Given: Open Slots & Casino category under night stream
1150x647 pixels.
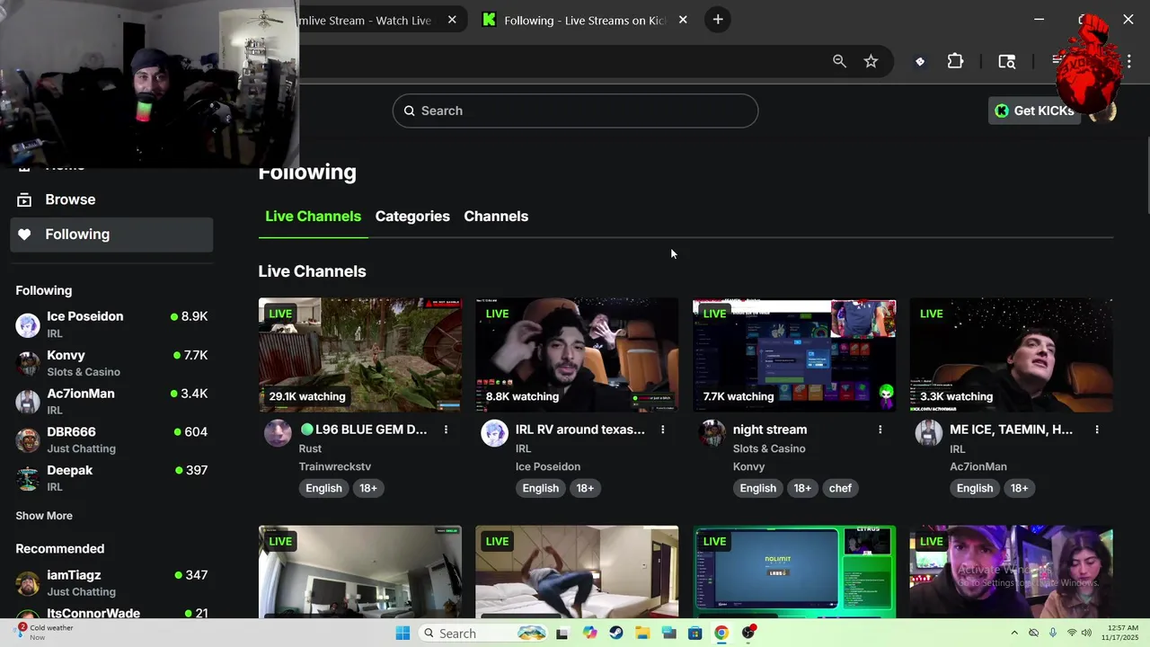Looking at the screenshot, I should tap(769, 448).
